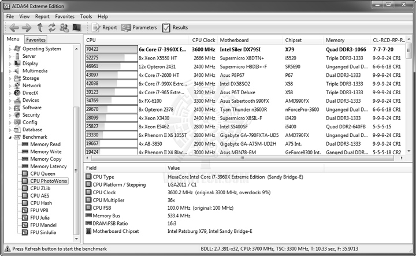
Task: Expand the Multimedia tree node
Action: (x=10, y=71)
